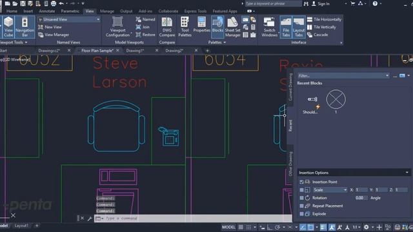Toggle the Rotation checkbox
Viewport: 413px width, 232px height.
(301, 198)
